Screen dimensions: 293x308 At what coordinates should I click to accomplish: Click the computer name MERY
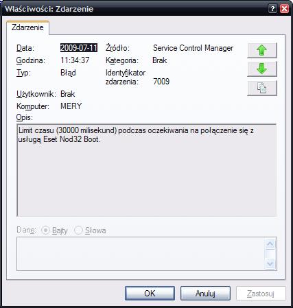(71, 106)
